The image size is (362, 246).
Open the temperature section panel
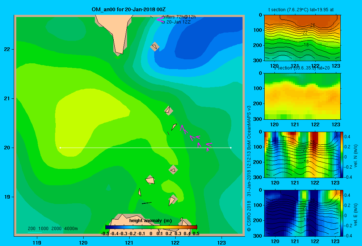coord(302,38)
